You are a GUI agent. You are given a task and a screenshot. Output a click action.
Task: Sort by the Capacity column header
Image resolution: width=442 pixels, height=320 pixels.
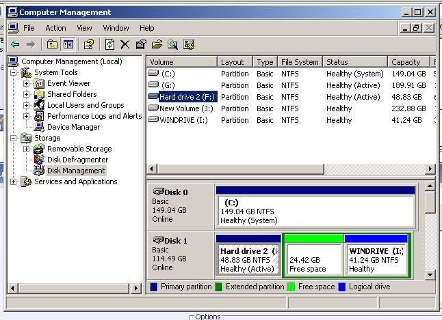408,62
